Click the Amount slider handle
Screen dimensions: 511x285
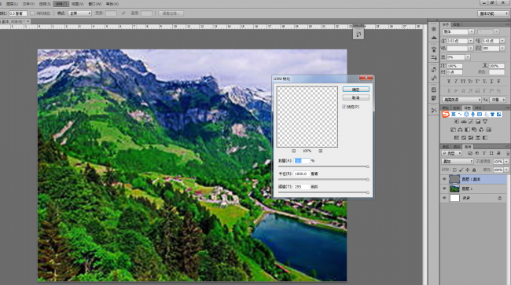pyautogui.click(x=368, y=166)
